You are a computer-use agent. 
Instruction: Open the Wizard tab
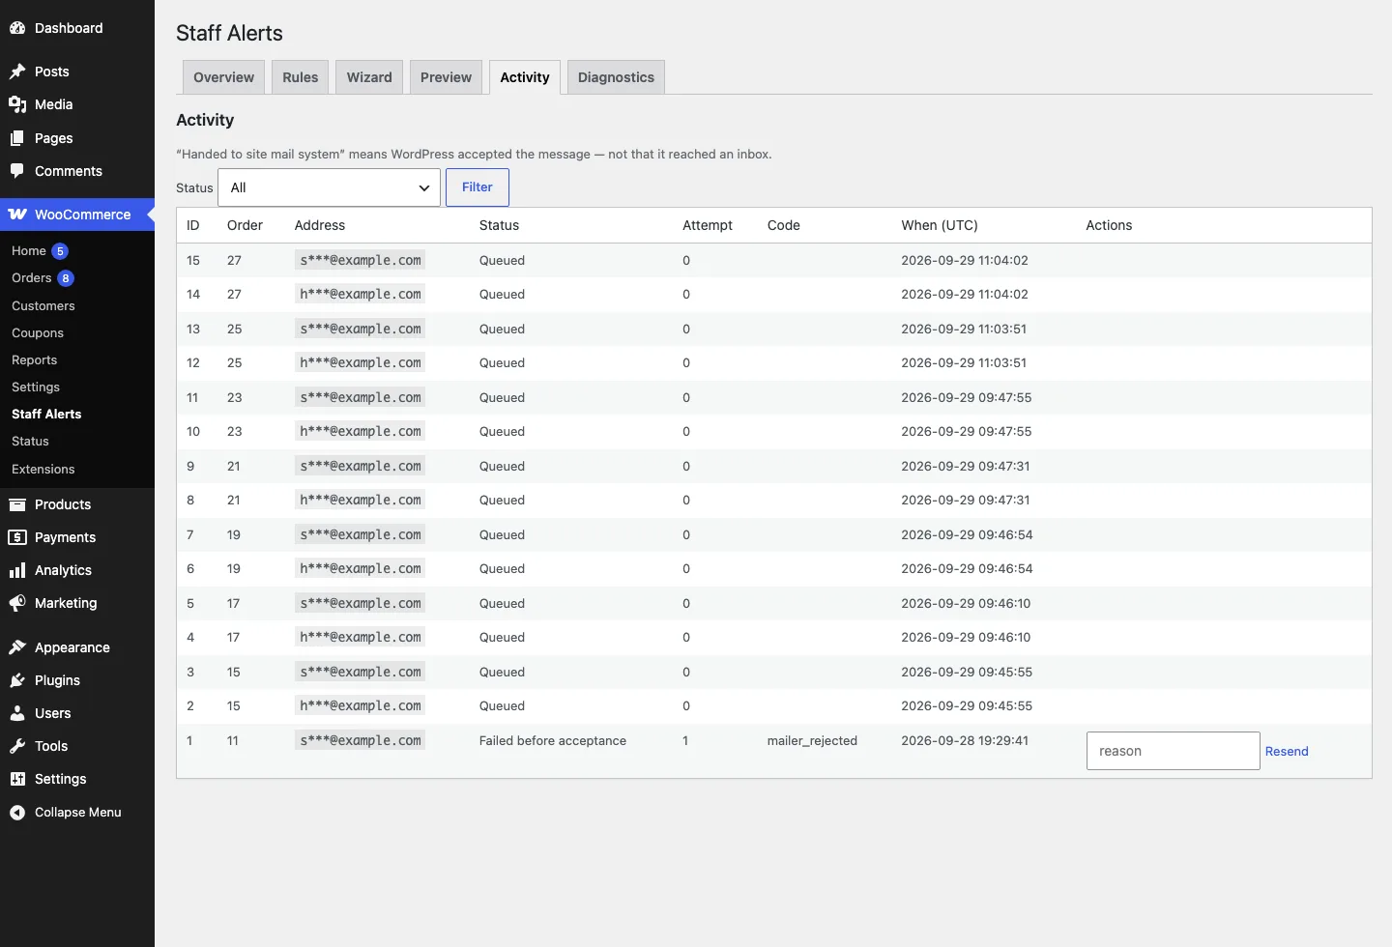click(369, 77)
